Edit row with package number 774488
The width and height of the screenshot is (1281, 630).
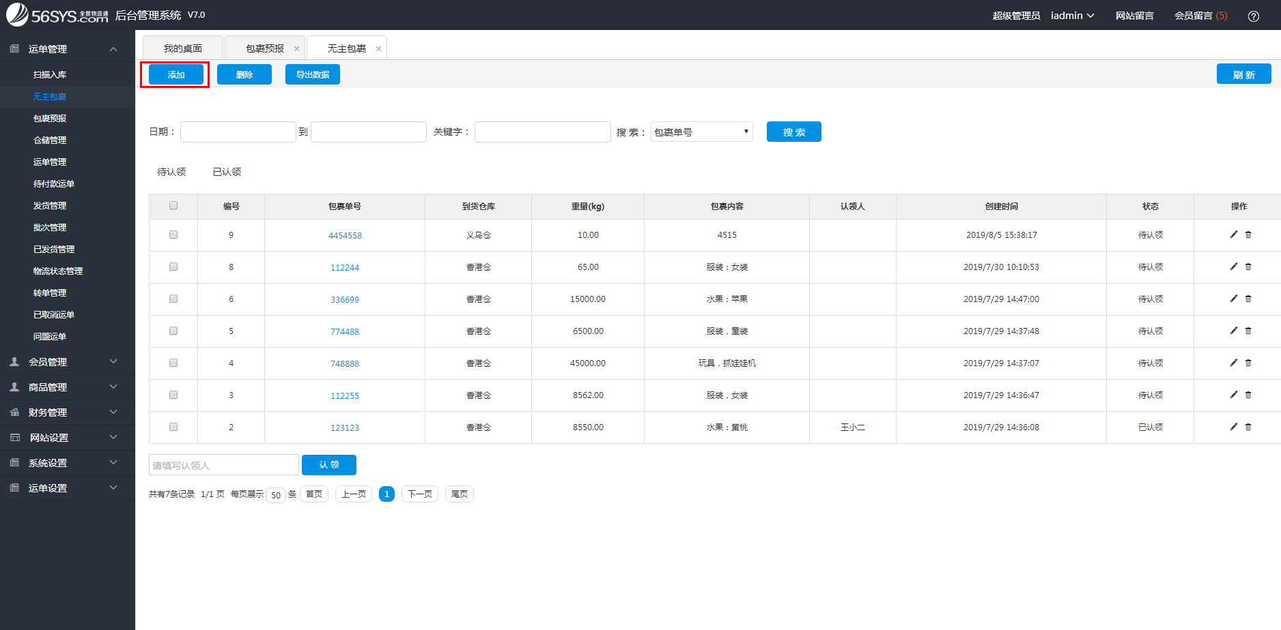pos(1233,331)
